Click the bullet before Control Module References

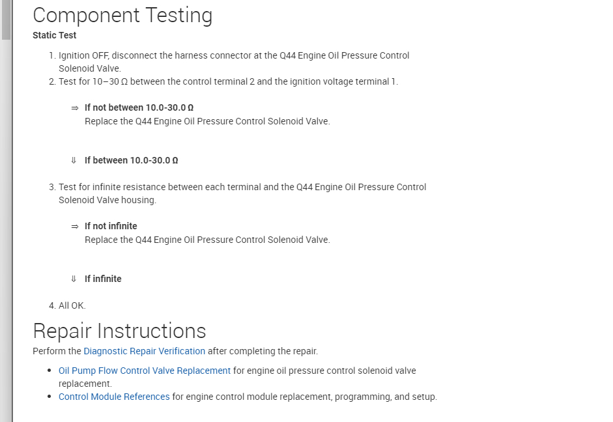(x=51, y=397)
